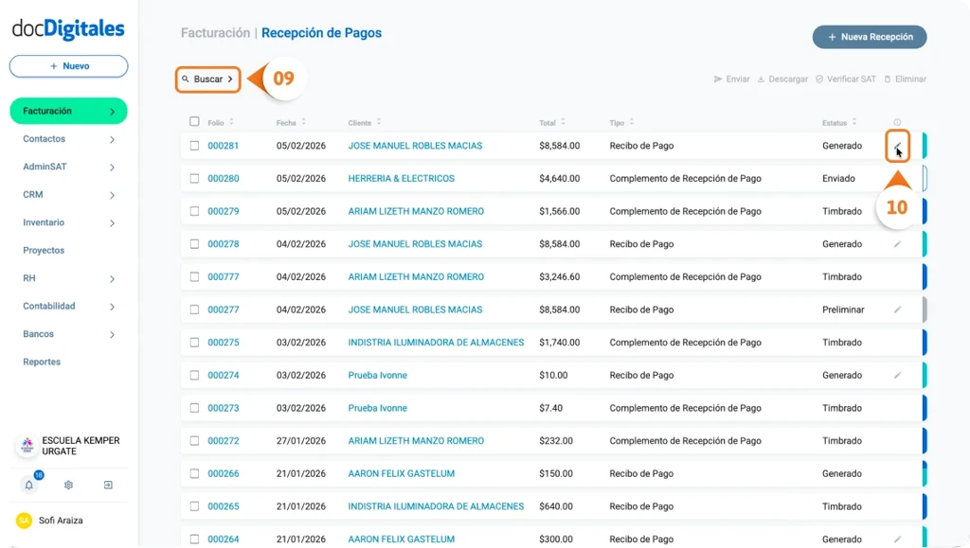Click the Eliminar trash icon
Viewport: 970px width, 548px height.
[x=887, y=79]
